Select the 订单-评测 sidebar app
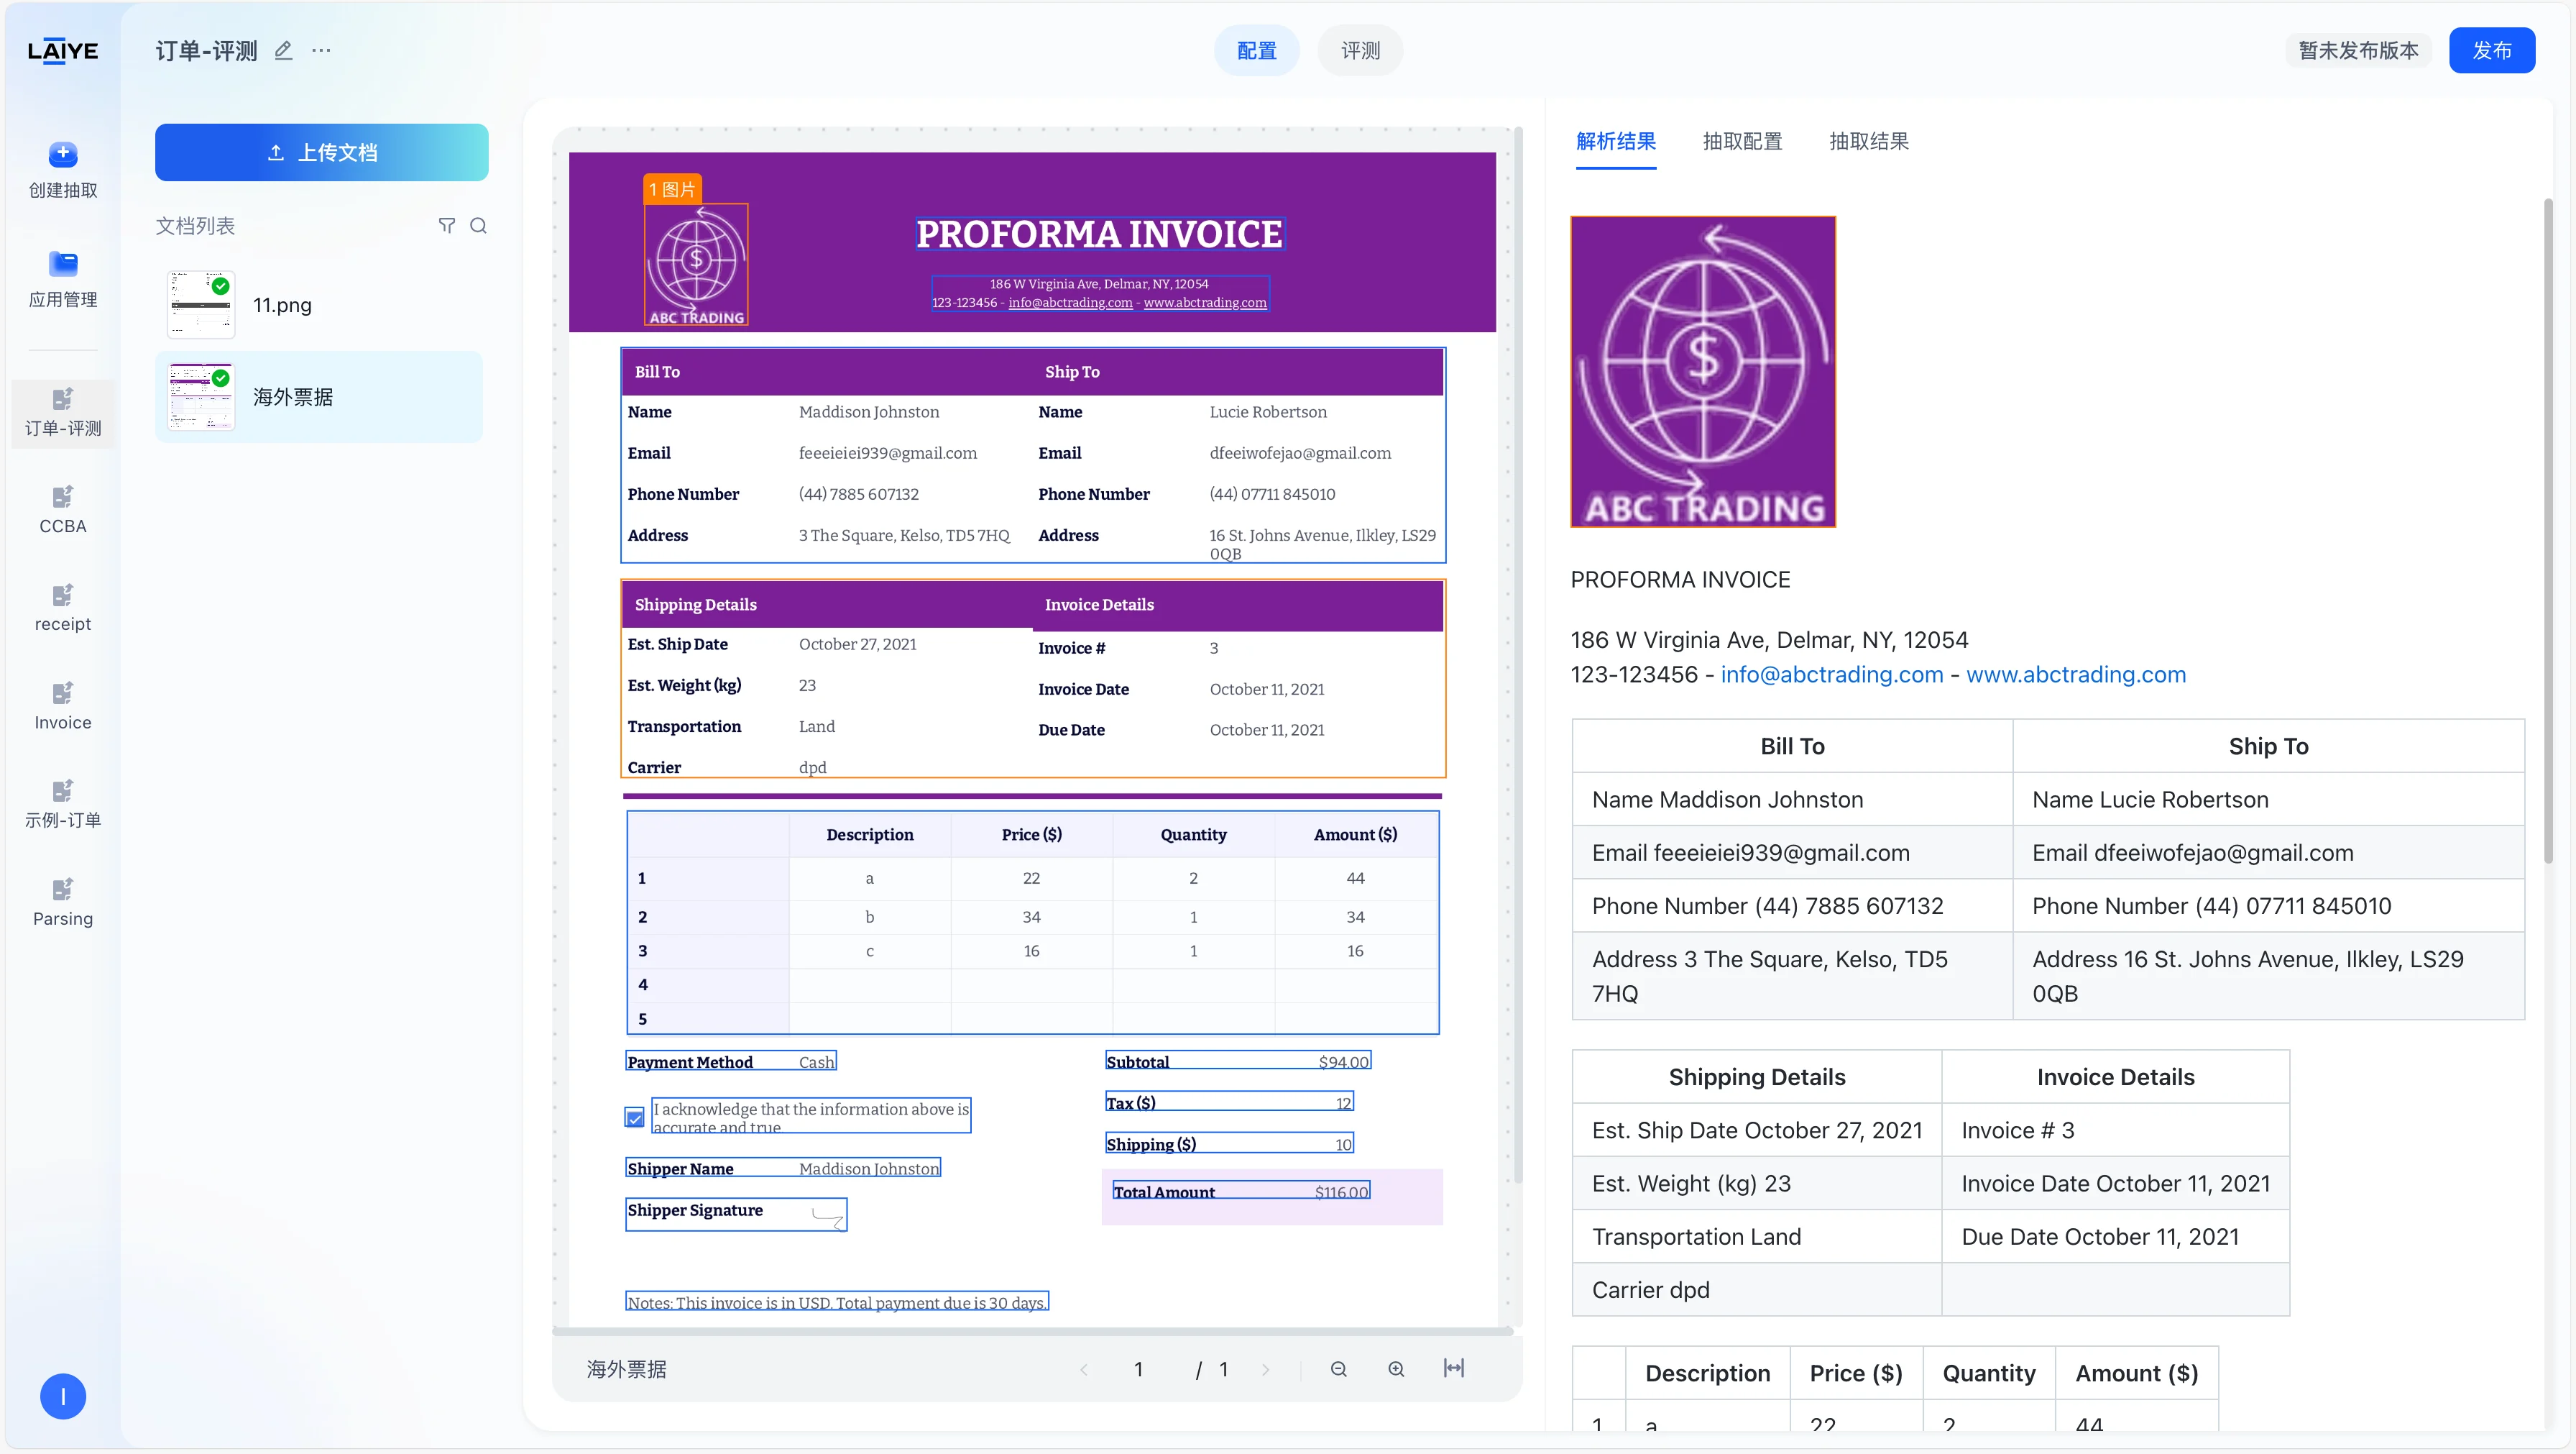Image resolution: width=2576 pixels, height=1454 pixels. point(63,412)
